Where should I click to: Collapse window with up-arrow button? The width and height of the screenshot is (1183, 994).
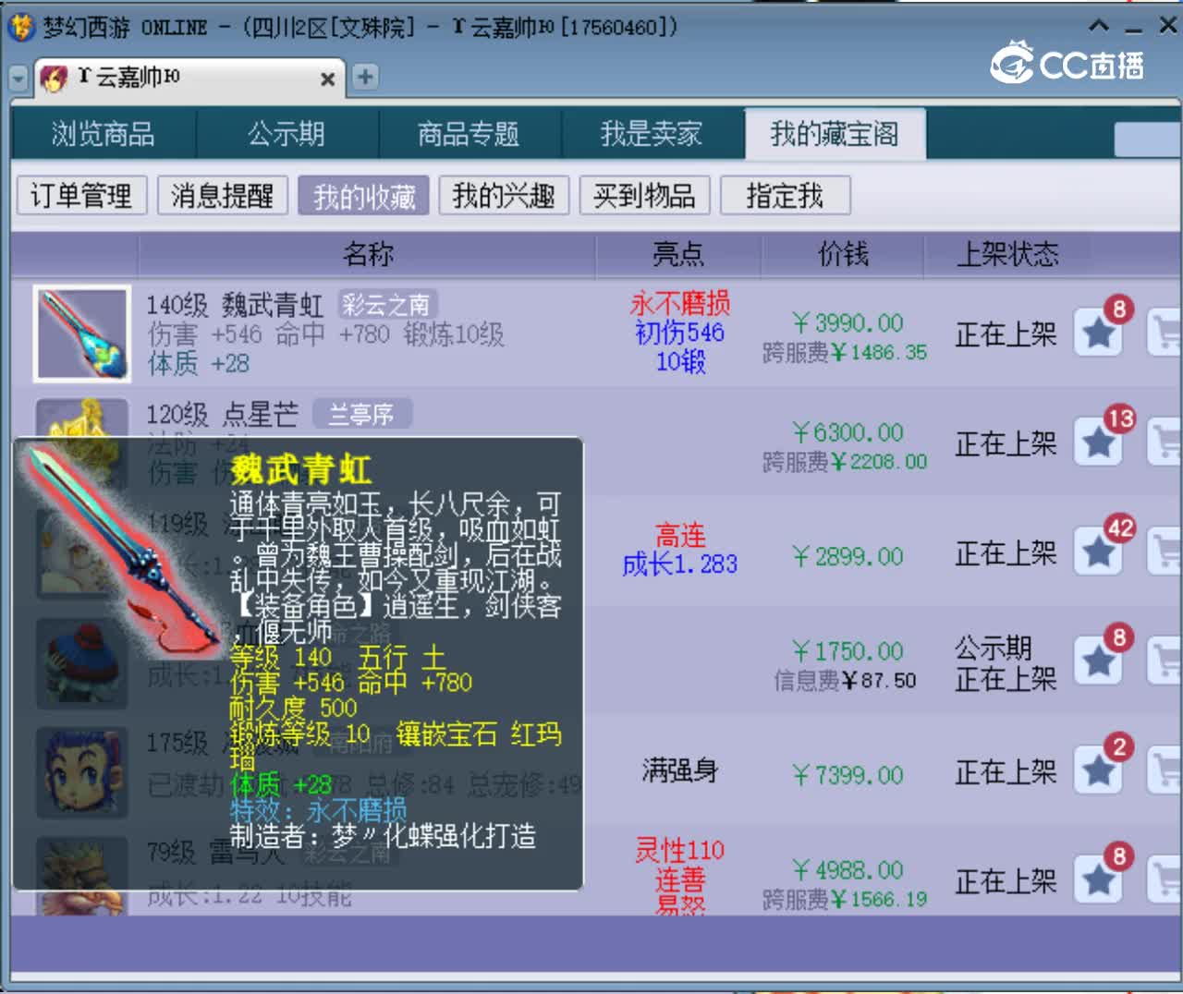[1098, 26]
